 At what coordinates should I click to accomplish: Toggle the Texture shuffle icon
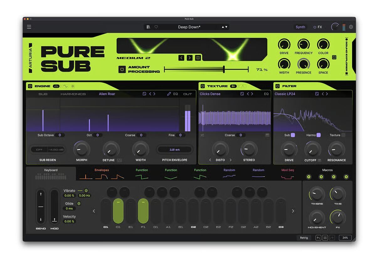pos(202,135)
